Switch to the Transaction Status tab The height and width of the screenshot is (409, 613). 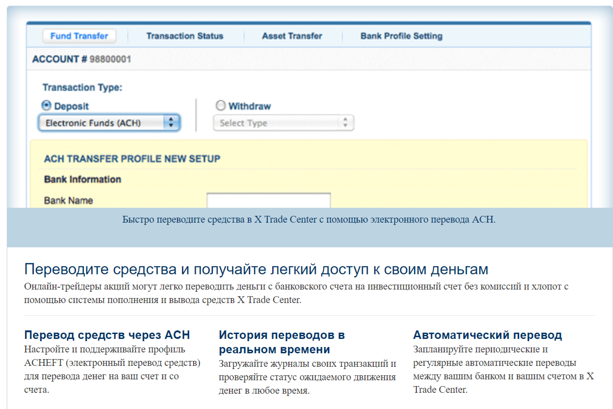(x=185, y=36)
